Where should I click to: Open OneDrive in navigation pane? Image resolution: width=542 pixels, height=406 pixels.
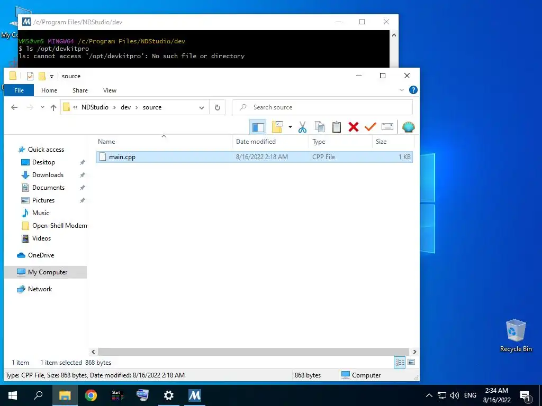tap(41, 255)
